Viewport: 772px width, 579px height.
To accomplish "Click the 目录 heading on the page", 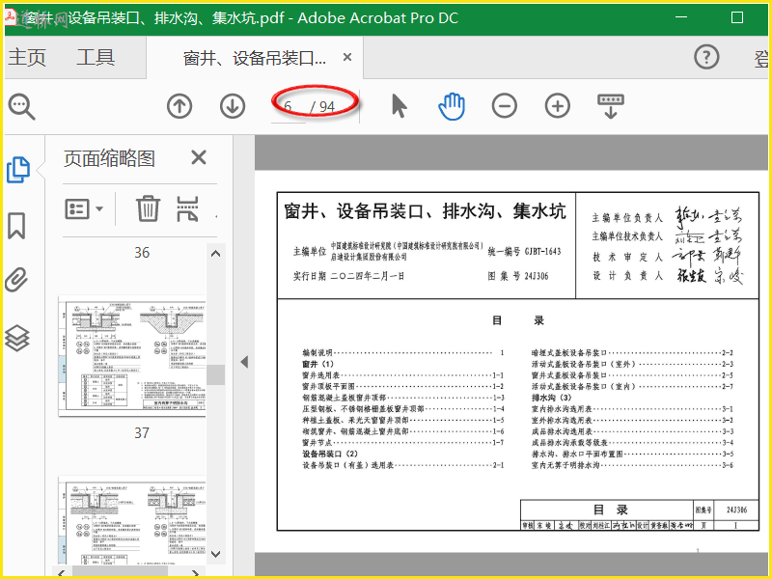I will click(518, 321).
